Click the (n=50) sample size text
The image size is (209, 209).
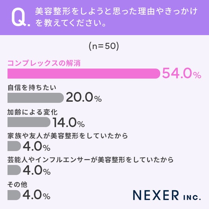(104, 46)
